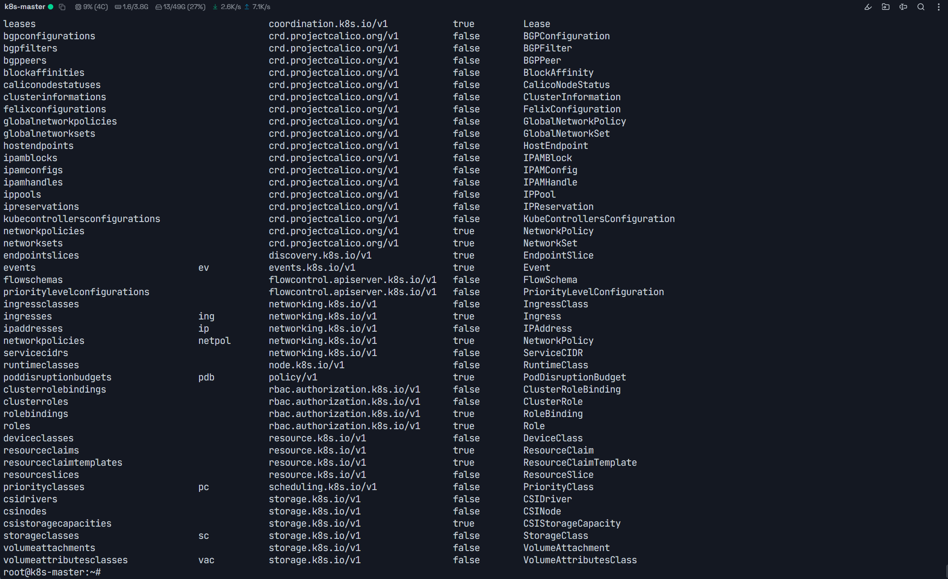Click 'resourceclaimtemplates' resource name
The height and width of the screenshot is (579, 948).
pyautogui.click(x=63, y=463)
